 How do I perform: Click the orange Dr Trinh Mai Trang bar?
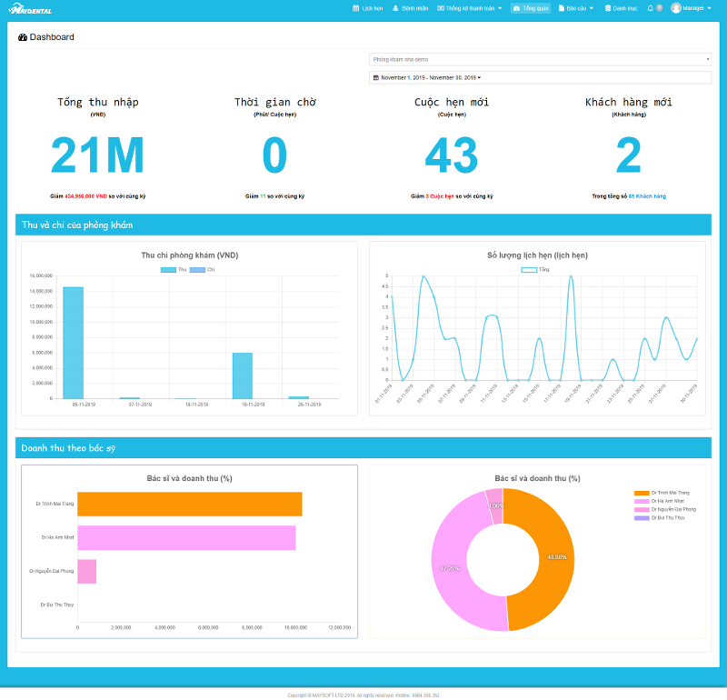point(190,505)
